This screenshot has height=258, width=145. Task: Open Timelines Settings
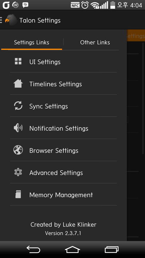(63, 83)
